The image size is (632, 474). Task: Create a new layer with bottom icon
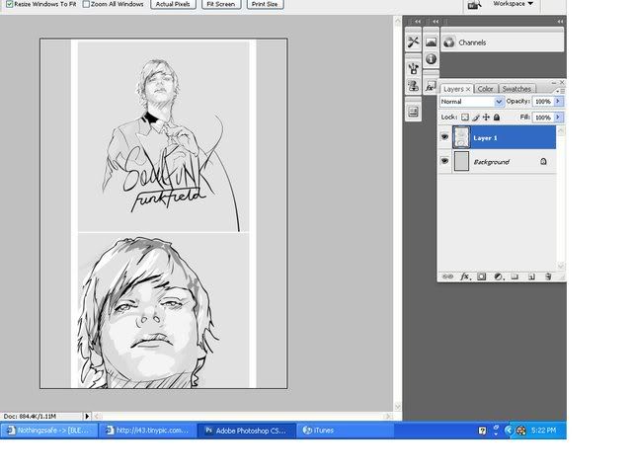tap(531, 276)
